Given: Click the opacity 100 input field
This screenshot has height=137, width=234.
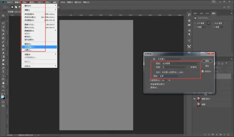Looking at the screenshot, I should coord(164,81).
